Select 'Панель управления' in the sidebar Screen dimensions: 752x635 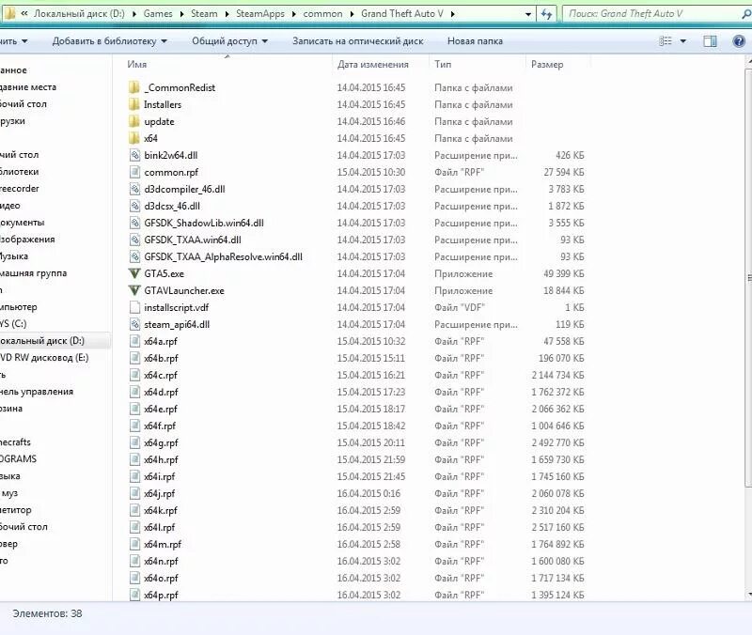[x=37, y=392]
